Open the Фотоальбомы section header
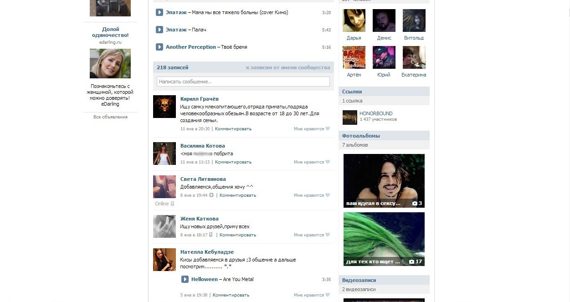This screenshot has height=302, width=570. pos(361,136)
